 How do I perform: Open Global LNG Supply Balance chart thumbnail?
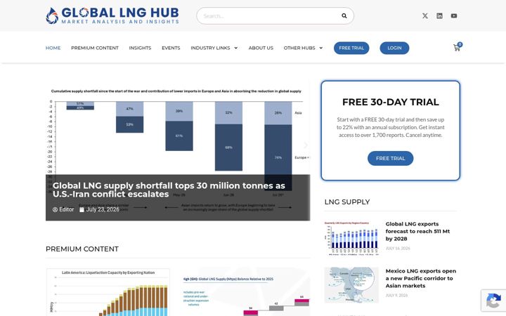point(246,292)
